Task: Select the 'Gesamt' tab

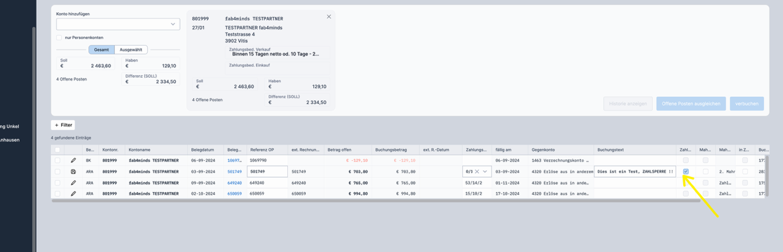Action: [101, 50]
